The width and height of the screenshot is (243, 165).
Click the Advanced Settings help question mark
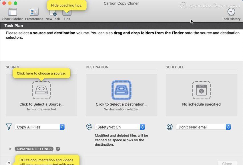pyautogui.click(x=58, y=149)
